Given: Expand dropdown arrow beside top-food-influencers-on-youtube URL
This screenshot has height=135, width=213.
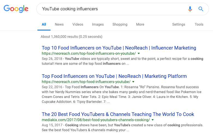Looking at the screenshot, I should (x=139, y=53).
